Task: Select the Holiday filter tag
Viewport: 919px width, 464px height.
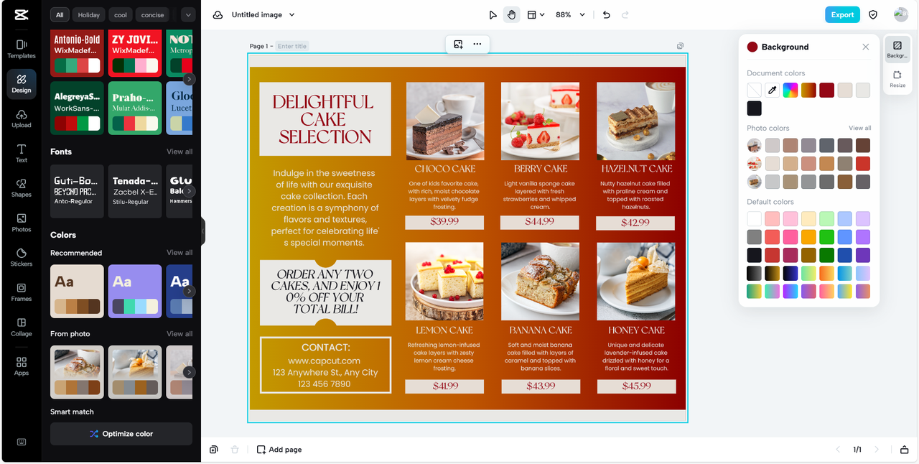Action: point(89,14)
